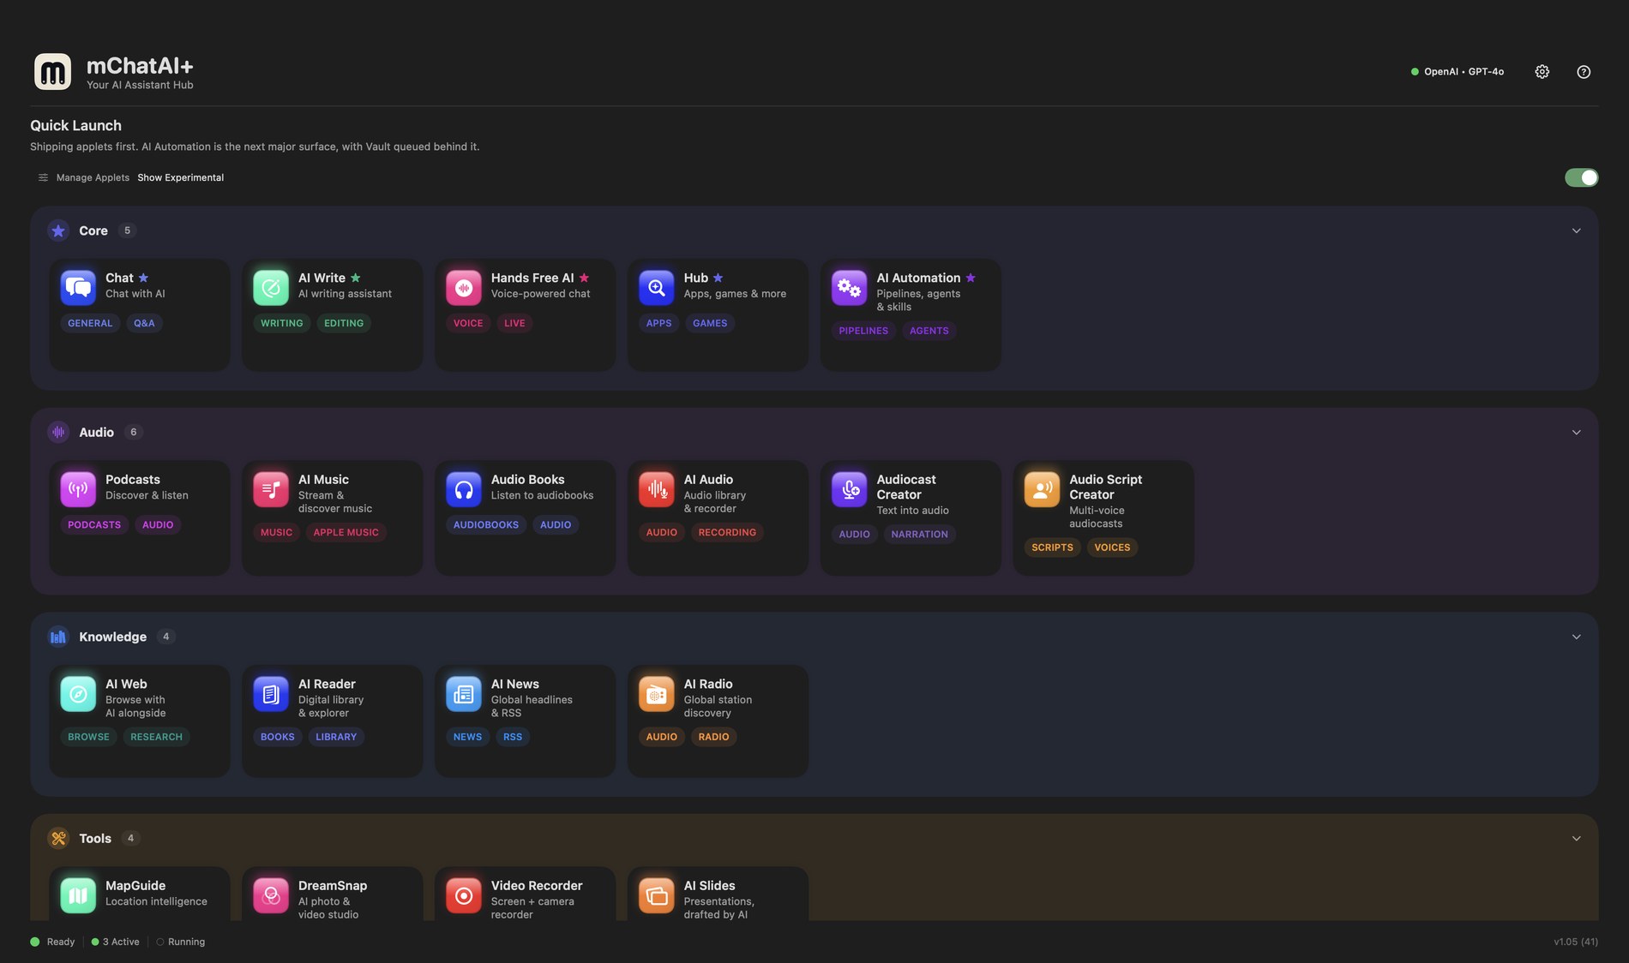Open MapGuide map icon
The image size is (1629, 963).
point(78,895)
